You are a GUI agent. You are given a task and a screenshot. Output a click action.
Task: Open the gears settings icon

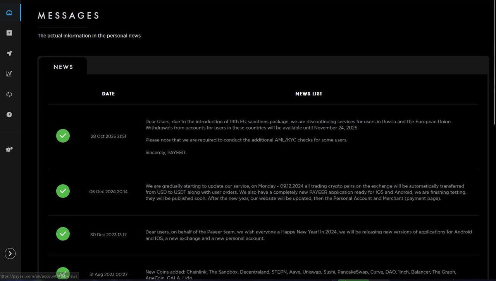[x=9, y=150]
